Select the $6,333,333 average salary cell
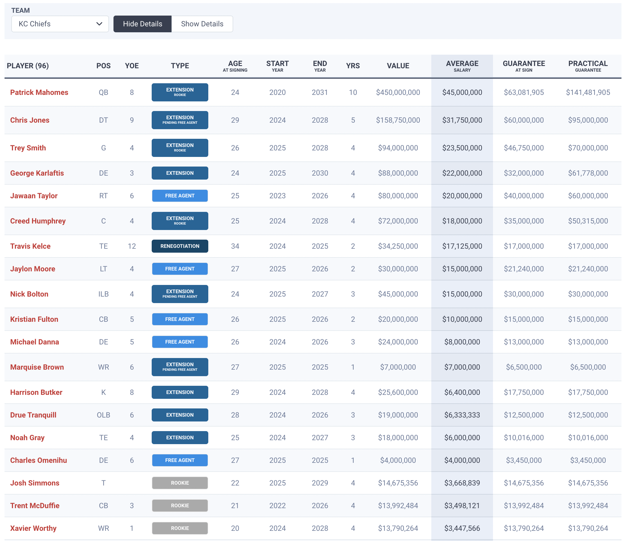This screenshot has width=626, height=541. pyautogui.click(x=462, y=415)
